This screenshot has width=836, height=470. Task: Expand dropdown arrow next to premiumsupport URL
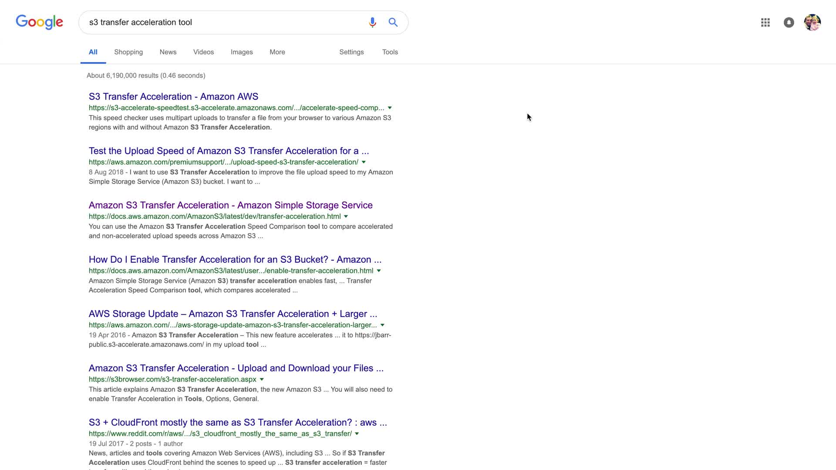[364, 162]
